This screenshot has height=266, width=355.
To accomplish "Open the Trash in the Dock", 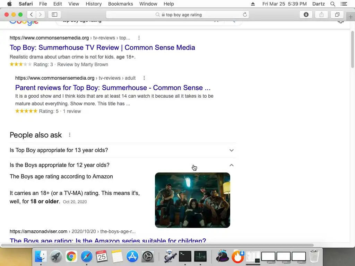I will pos(314,256).
